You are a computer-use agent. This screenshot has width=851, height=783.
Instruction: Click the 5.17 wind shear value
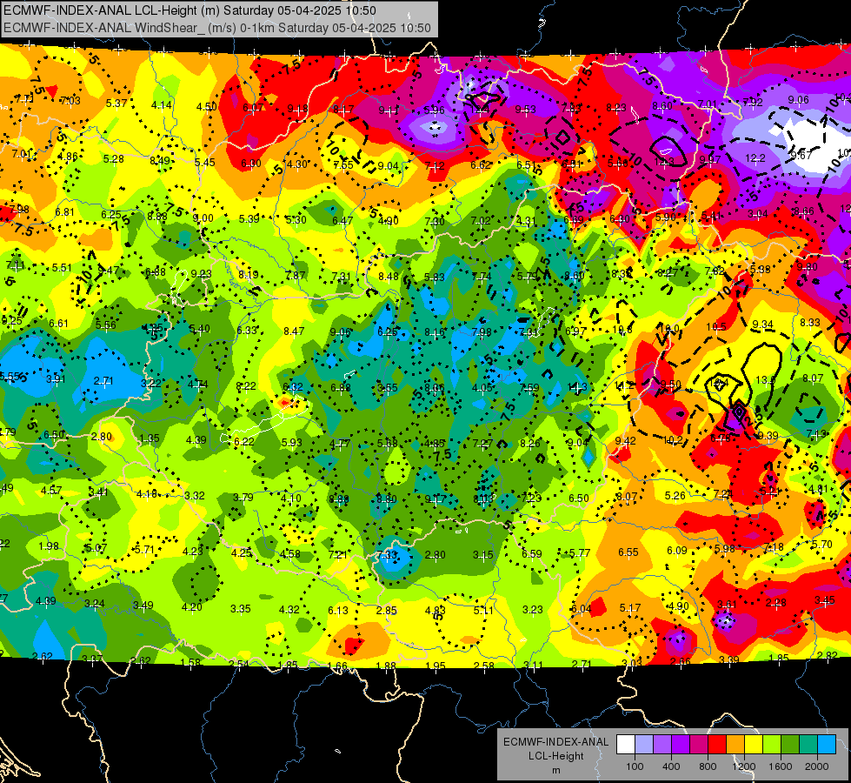coord(630,607)
